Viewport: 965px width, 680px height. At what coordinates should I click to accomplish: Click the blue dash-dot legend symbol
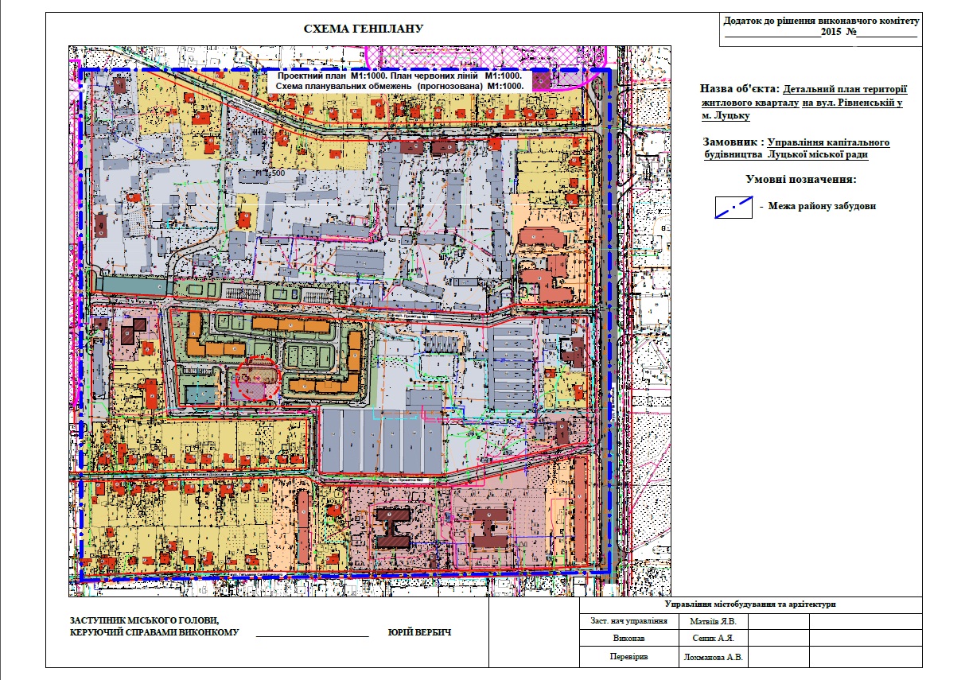[x=733, y=207]
